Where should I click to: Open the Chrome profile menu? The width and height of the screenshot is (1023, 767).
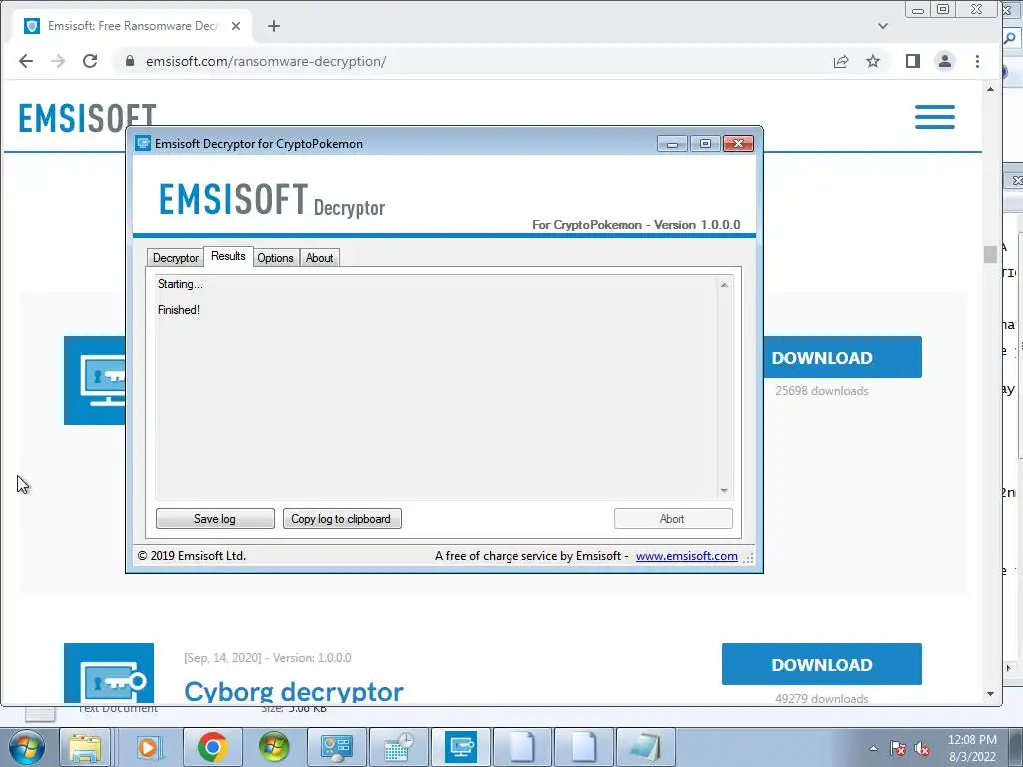tap(945, 61)
